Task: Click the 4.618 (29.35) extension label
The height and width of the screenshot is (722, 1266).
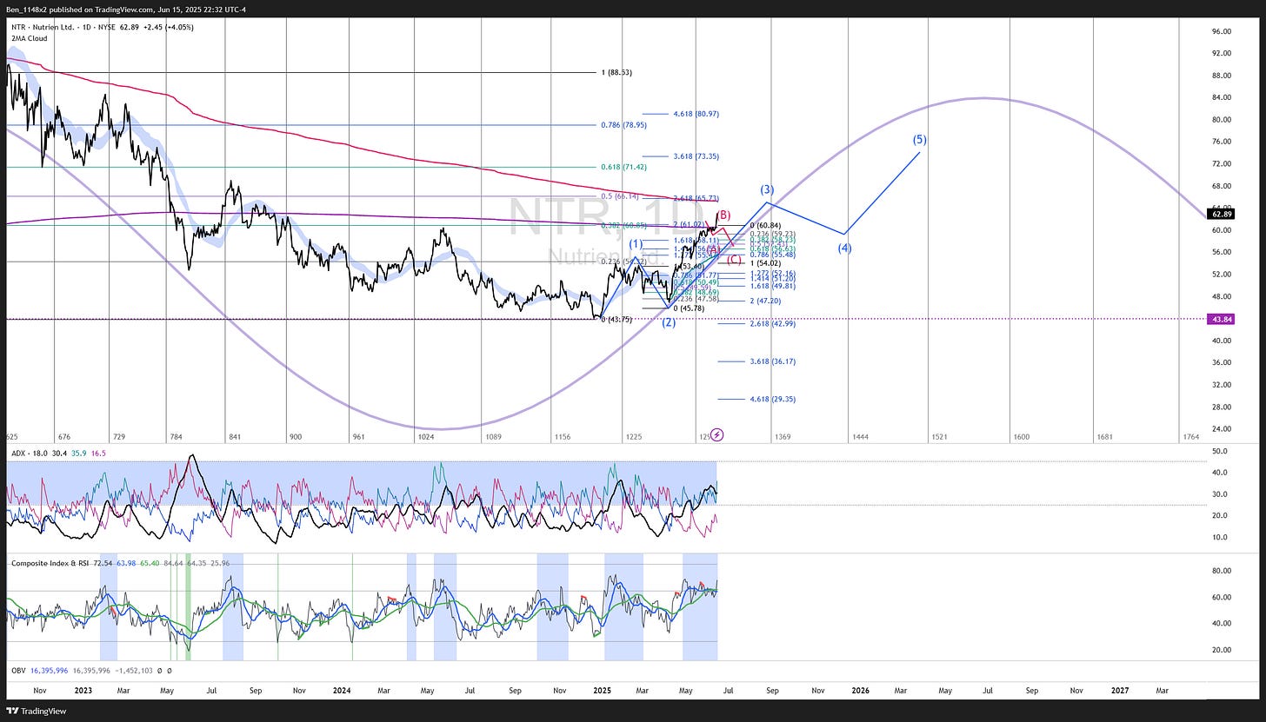Action: [x=772, y=400]
